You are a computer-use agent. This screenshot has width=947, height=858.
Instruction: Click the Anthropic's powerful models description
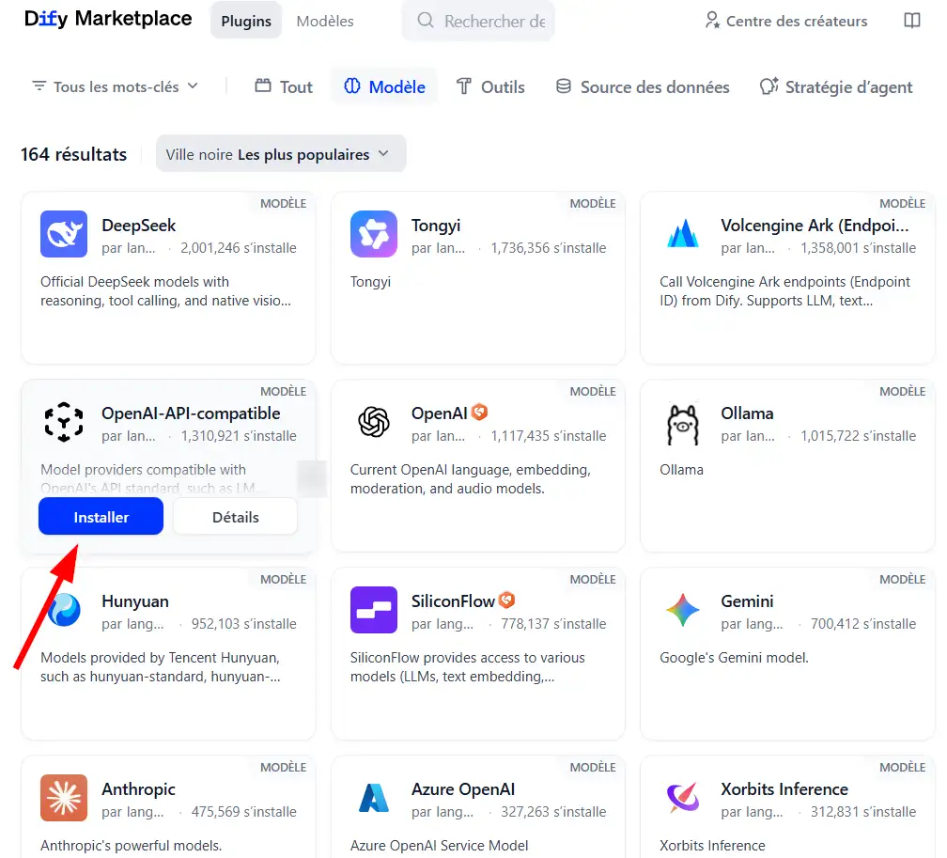pyautogui.click(x=132, y=845)
